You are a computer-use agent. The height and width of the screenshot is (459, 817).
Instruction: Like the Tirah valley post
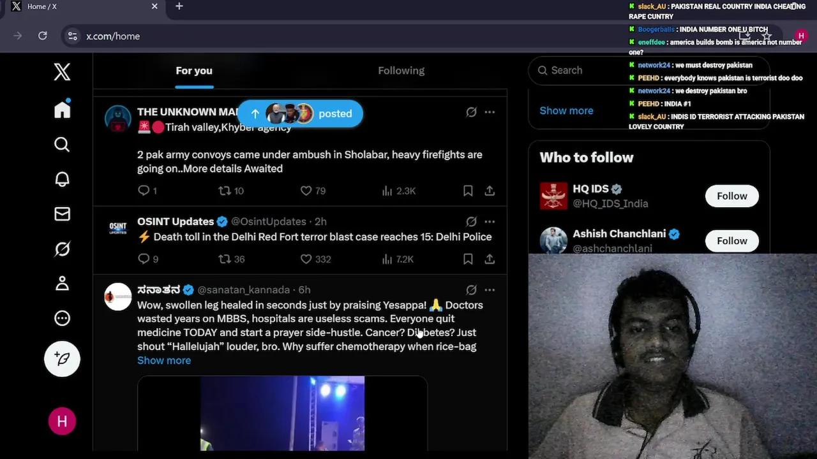313,191
